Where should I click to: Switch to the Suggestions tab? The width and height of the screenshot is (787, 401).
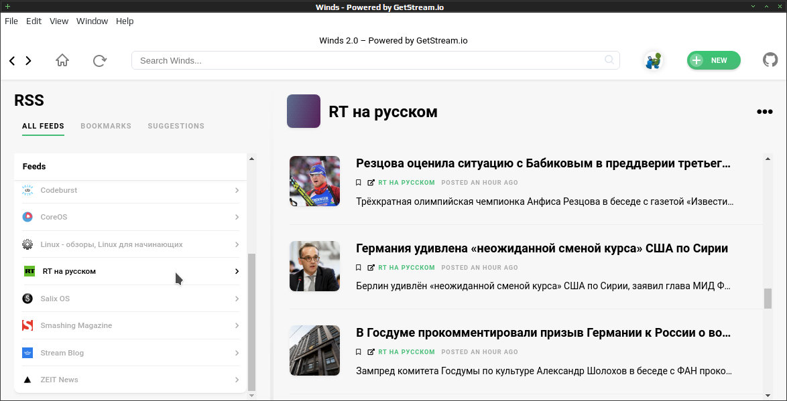pos(176,126)
